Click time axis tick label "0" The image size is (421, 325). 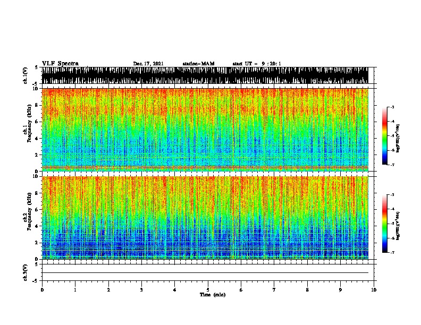click(x=42, y=290)
